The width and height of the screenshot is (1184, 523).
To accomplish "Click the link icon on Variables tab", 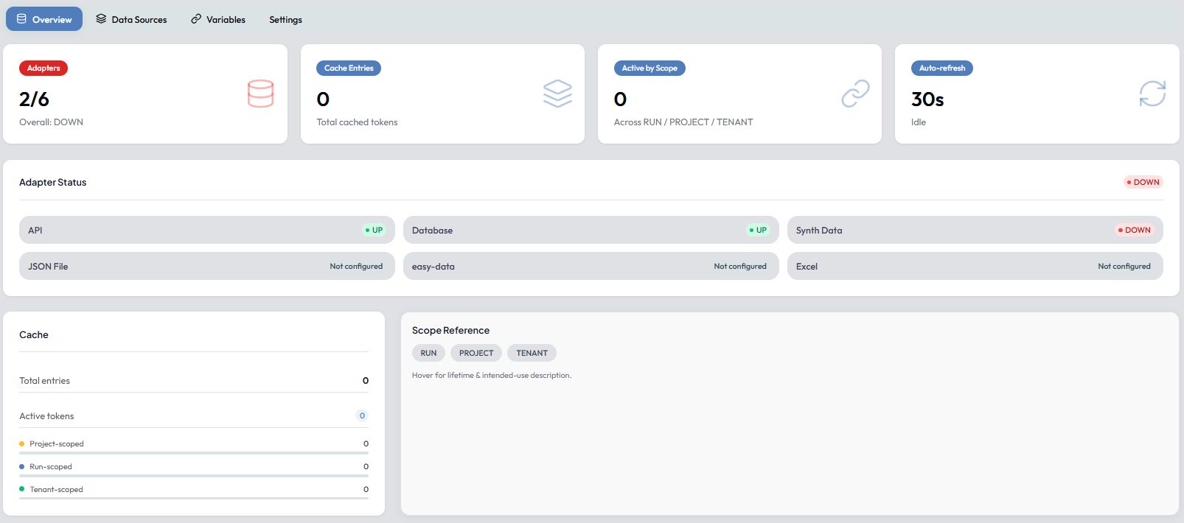I will pos(196,18).
